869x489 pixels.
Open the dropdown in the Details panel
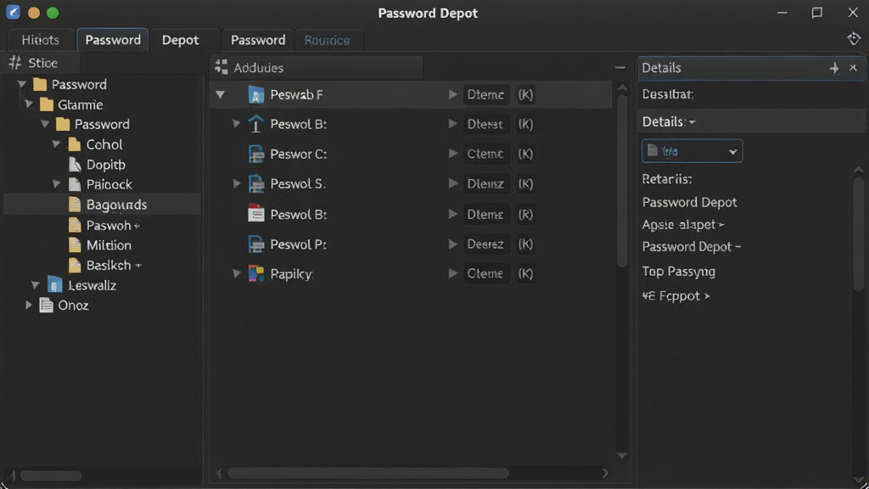(x=692, y=151)
